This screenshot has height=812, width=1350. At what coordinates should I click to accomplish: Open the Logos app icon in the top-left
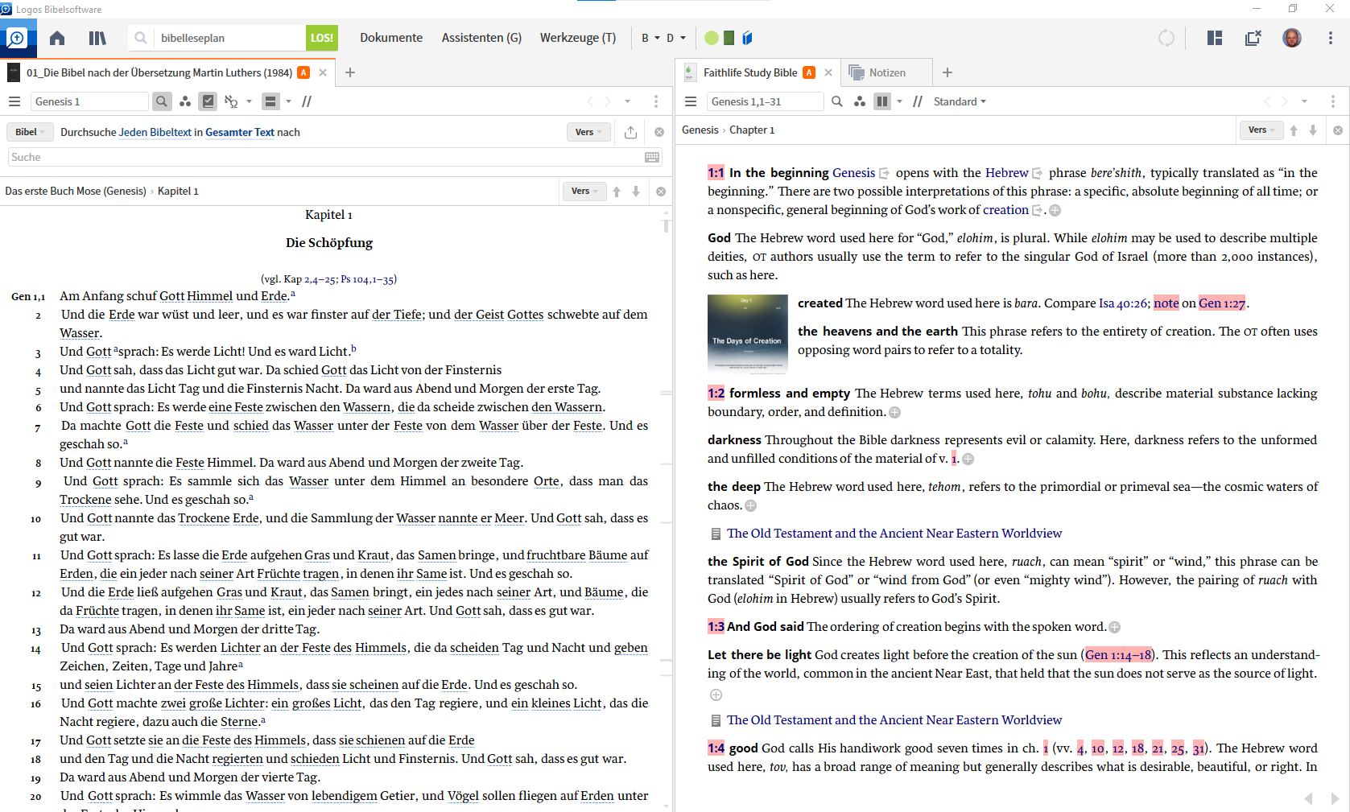17,38
